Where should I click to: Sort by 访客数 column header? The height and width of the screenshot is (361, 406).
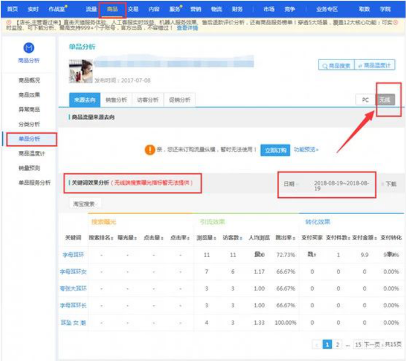[x=231, y=237]
